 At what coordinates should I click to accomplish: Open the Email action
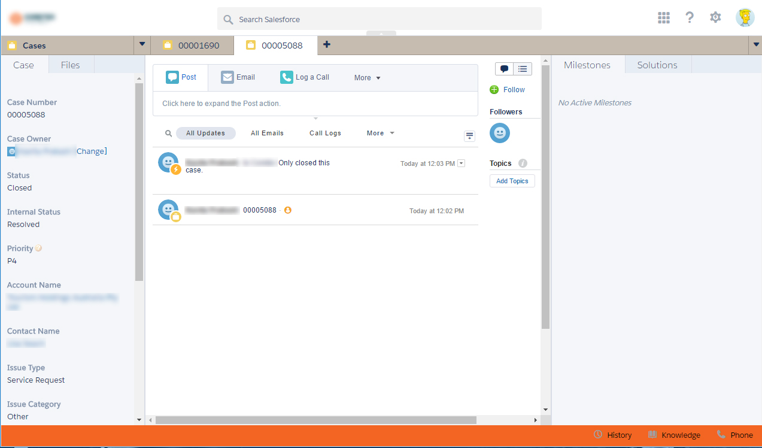(238, 77)
